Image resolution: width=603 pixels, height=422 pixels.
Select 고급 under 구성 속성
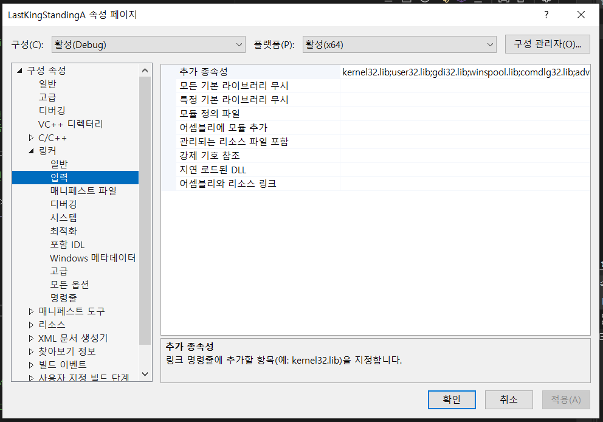tap(47, 97)
